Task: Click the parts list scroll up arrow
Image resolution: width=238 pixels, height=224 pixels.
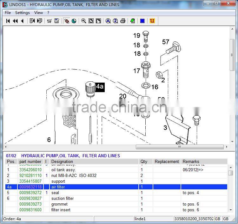Action: click(231, 167)
